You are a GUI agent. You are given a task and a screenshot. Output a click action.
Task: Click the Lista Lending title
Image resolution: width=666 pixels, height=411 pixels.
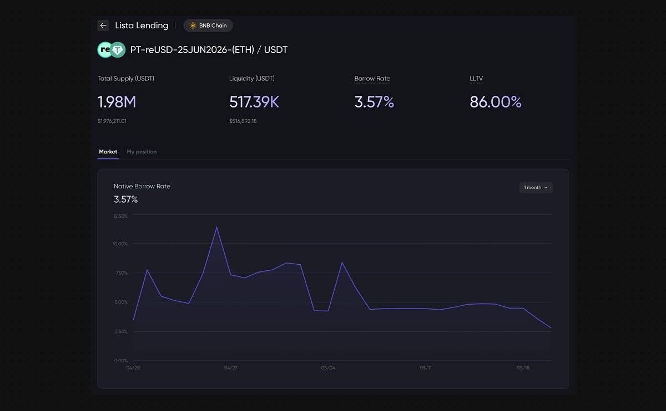tap(142, 25)
